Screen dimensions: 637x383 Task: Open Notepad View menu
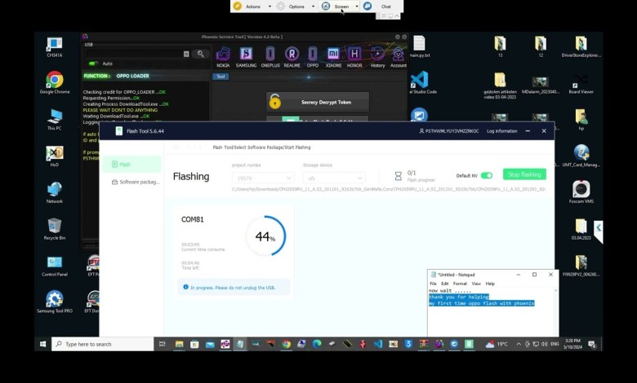(x=476, y=284)
